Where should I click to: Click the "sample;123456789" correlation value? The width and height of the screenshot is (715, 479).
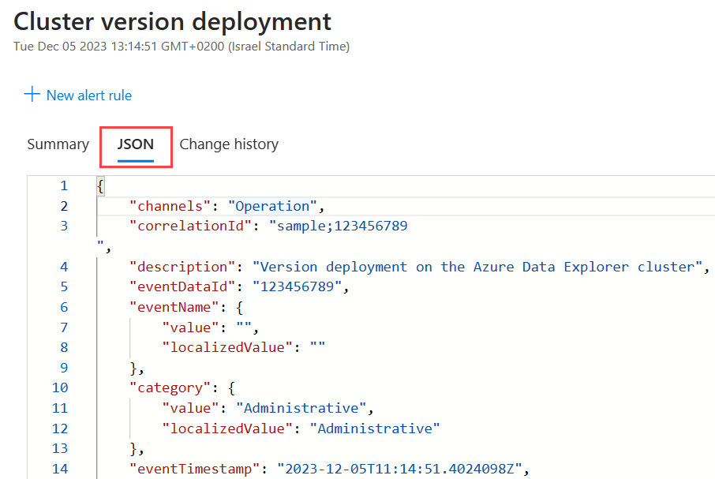(338, 226)
